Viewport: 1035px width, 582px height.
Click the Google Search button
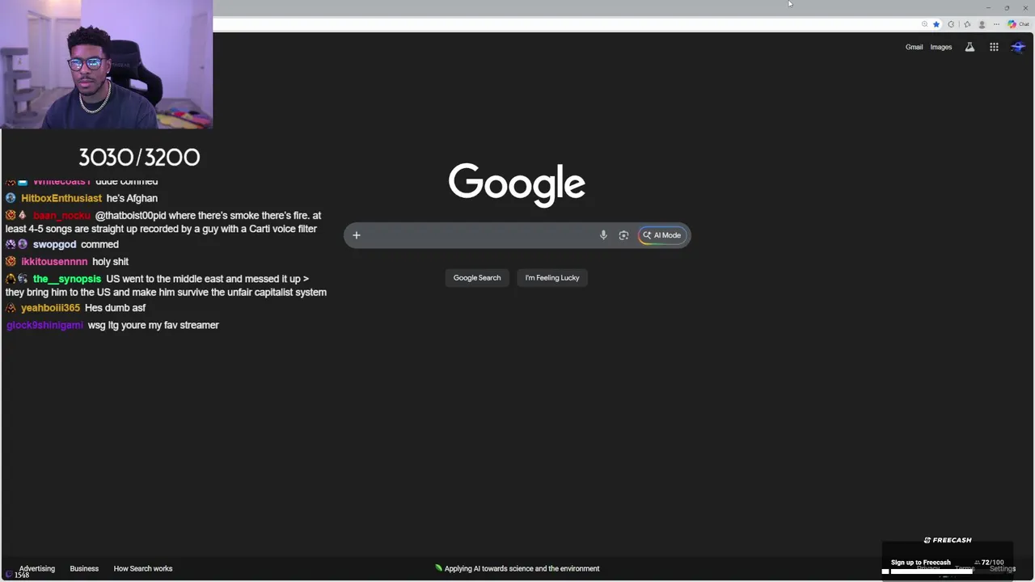point(477,277)
